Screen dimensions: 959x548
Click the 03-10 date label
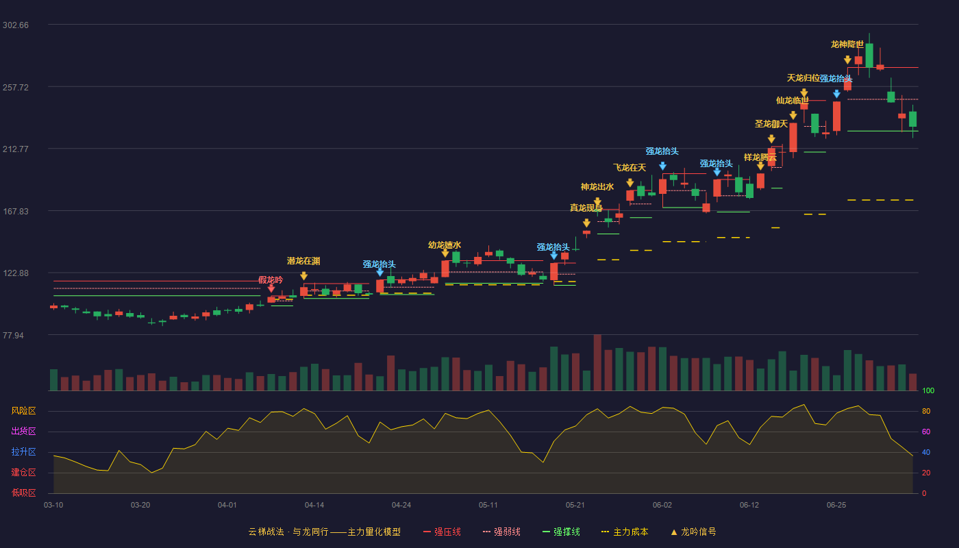[53, 505]
